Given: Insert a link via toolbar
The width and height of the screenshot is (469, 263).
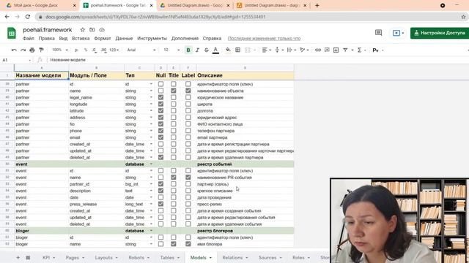Looking at the screenshot, I should (318, 50).
